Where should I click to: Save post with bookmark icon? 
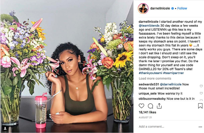(200, 106)
